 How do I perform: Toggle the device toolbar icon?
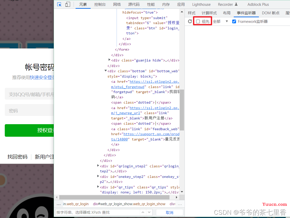point(68,5)
